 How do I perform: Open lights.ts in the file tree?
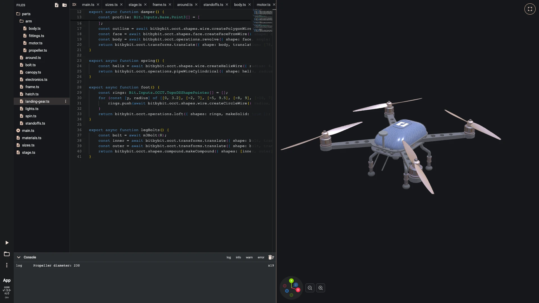(32, 109)
